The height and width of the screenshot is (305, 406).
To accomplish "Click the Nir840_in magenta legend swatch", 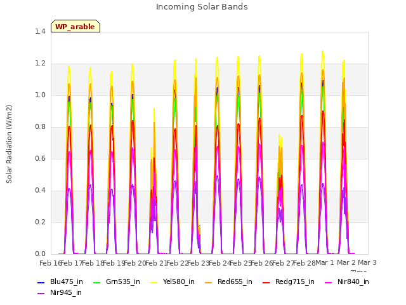I will click(x=329, y=282).
